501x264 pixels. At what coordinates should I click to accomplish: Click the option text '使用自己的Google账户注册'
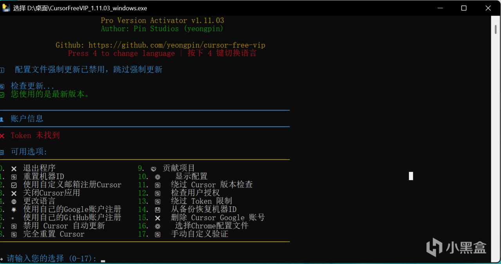point(72,210)
